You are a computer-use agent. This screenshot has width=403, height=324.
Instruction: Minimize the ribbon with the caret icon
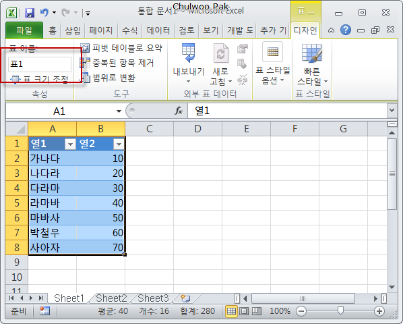click(332, 30)
